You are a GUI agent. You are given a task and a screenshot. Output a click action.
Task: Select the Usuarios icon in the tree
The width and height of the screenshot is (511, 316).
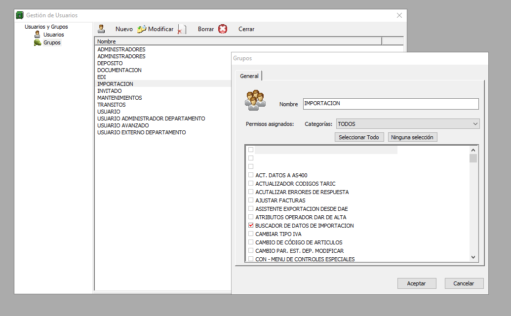point(37,35)
